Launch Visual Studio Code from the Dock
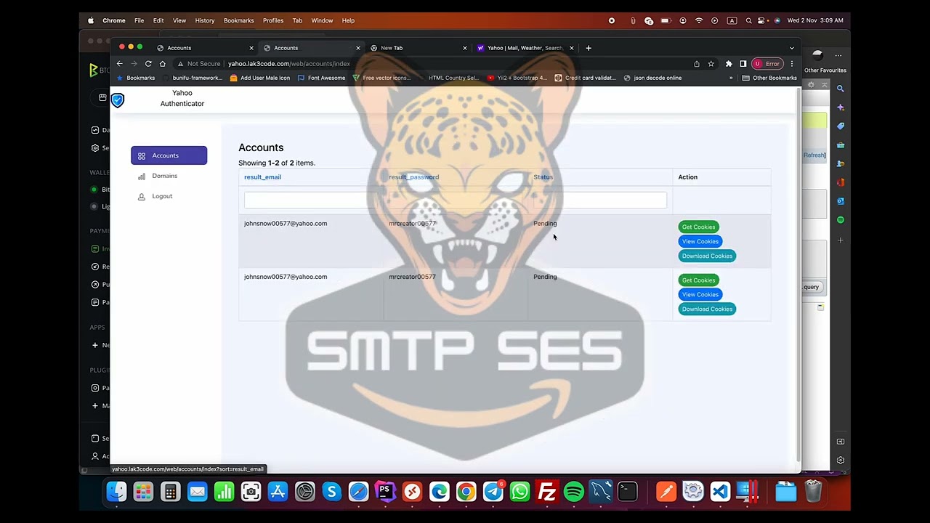The height and width of the screenshot is (523, 930). 719,492
